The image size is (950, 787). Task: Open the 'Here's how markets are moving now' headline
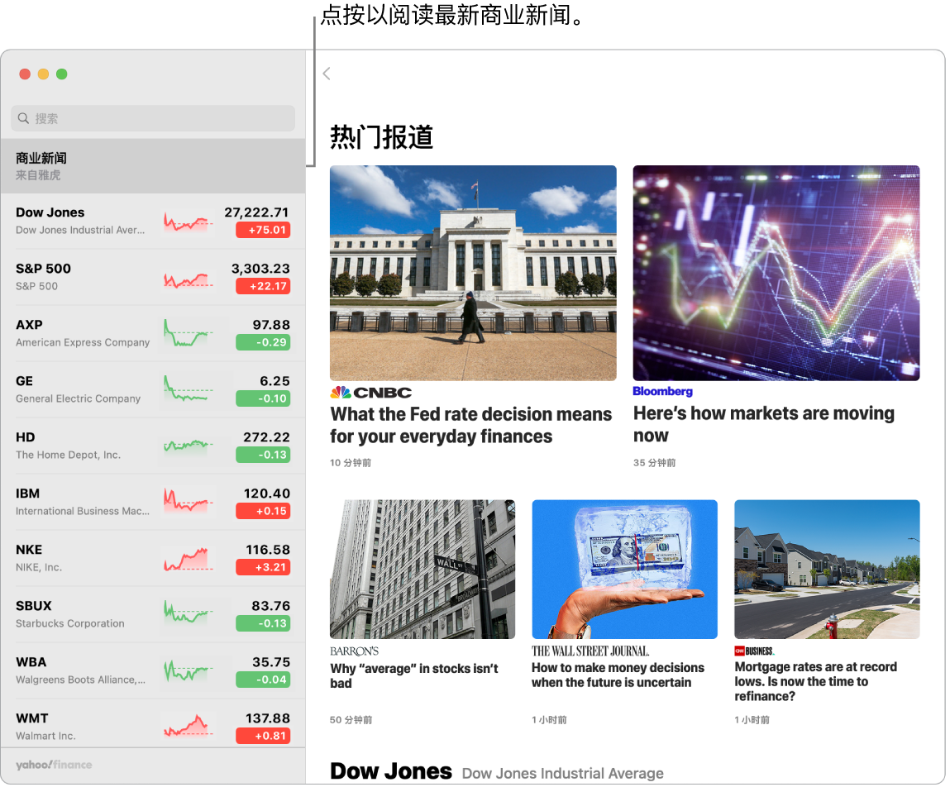coord(763,424)
